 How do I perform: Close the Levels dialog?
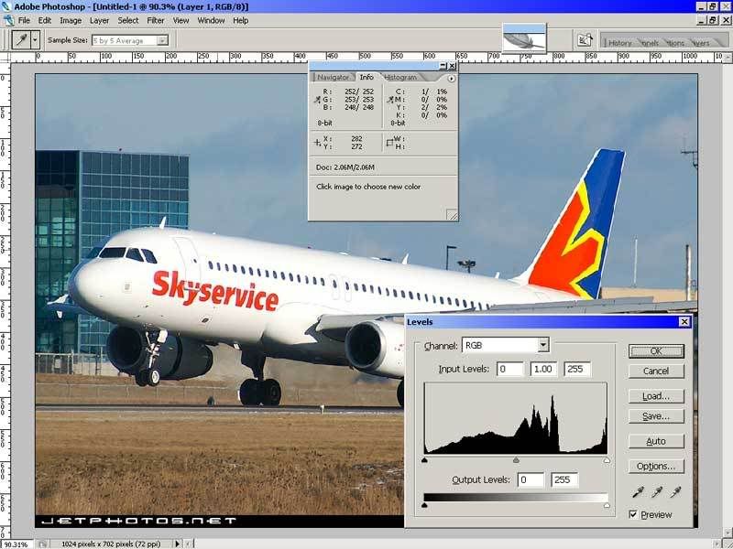pos(684,322)
